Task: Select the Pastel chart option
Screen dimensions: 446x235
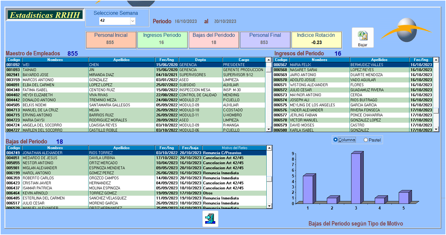Action: (366, 140)
